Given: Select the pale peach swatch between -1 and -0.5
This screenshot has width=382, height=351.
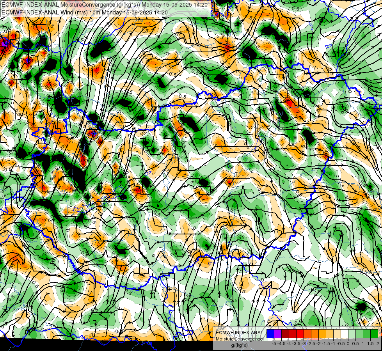Looking at the screenshot, I should (x=337, y=334).
